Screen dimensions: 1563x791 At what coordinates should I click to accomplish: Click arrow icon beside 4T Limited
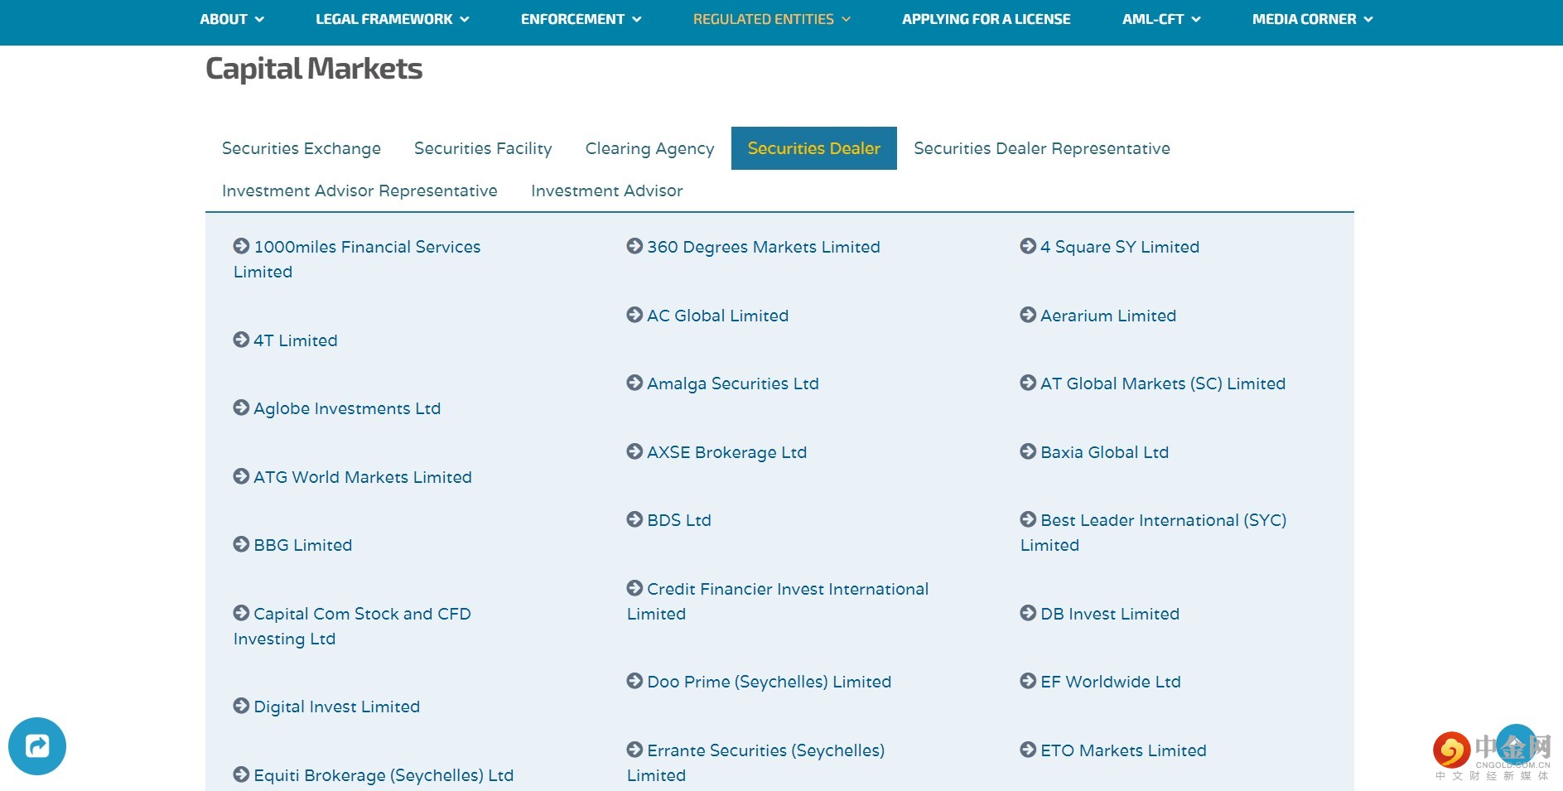click(x=241, y=340)
